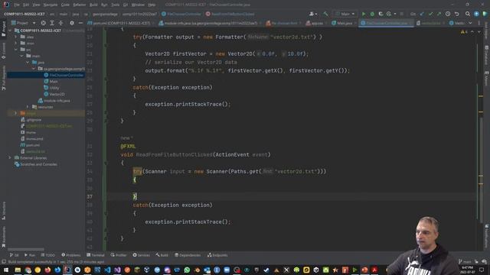490x275 pixels.
Task: Switch to vector2d.txt editor tab
Action: [x=430, y=23]
